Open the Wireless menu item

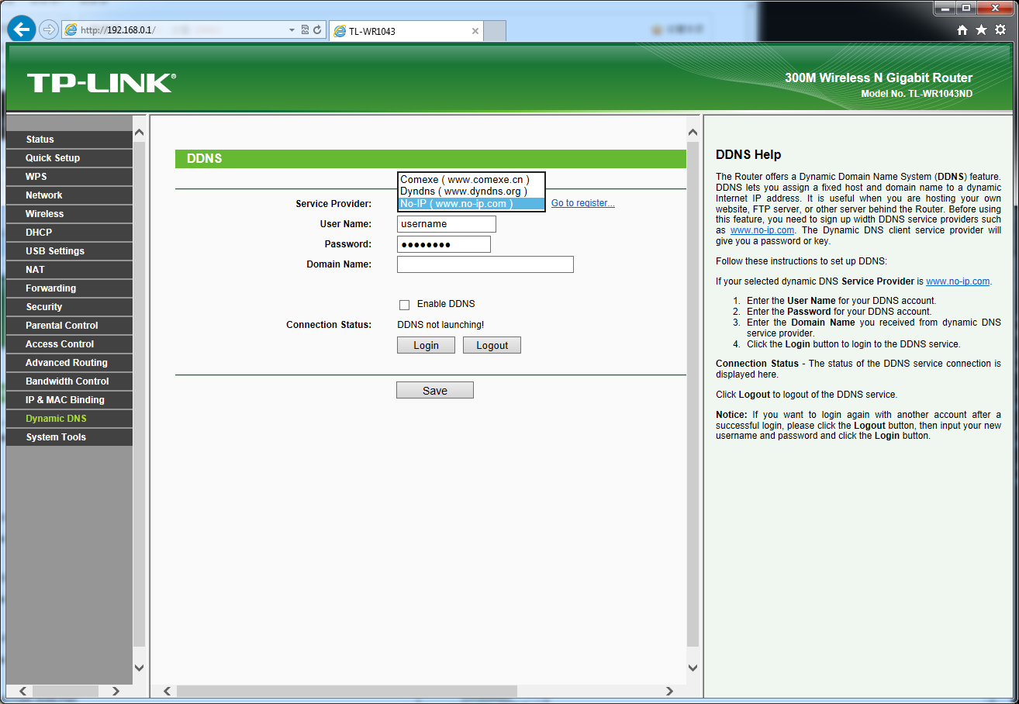[x=45, y=214]
